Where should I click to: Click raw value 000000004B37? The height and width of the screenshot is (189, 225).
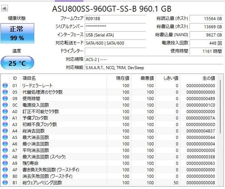click(x=200, y=131)
